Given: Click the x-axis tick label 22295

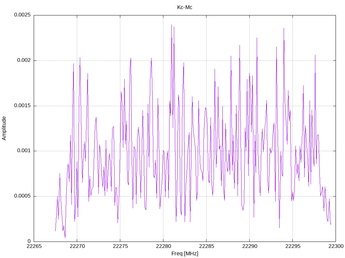Looking at the screenshot, I should click(x=293, y=246).
